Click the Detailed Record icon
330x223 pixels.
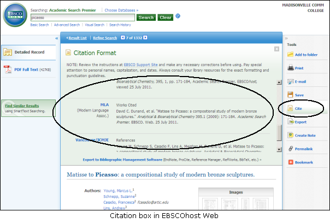(8, 52)
